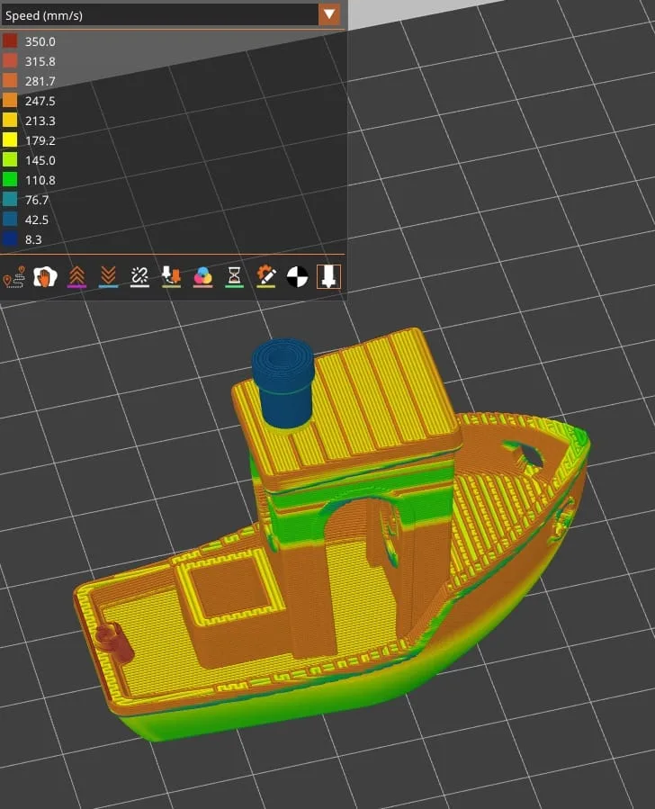This screenshot has width=655, height=809.
Task: Select the 42.5 legend value
Action: pos(37,220)
